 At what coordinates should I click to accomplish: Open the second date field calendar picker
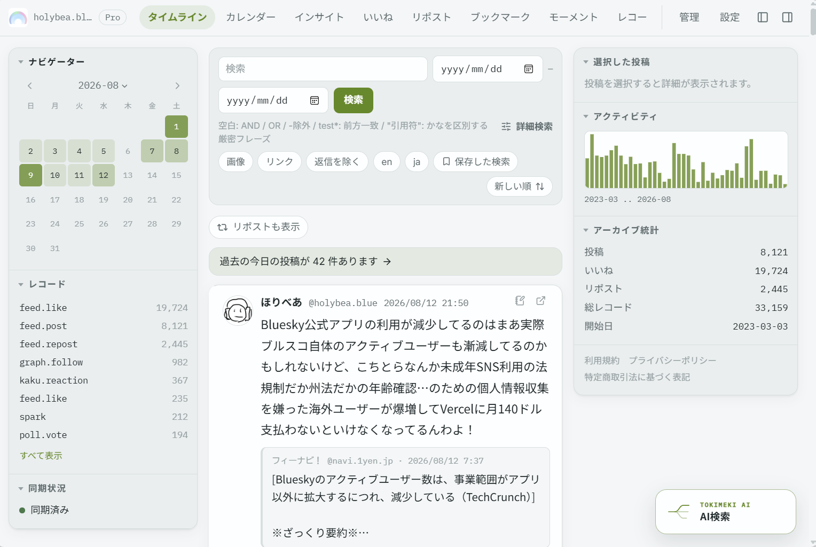click(315, 100)
